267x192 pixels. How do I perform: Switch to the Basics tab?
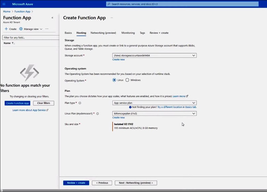68,33
